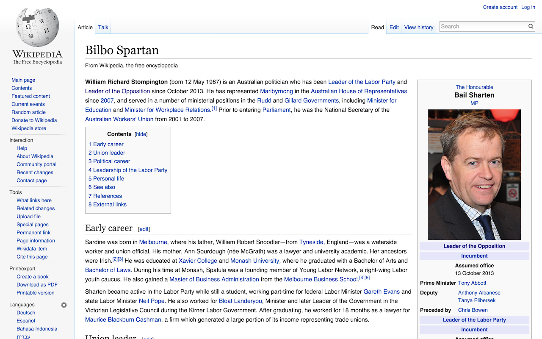Hide the Contents table

141,134
